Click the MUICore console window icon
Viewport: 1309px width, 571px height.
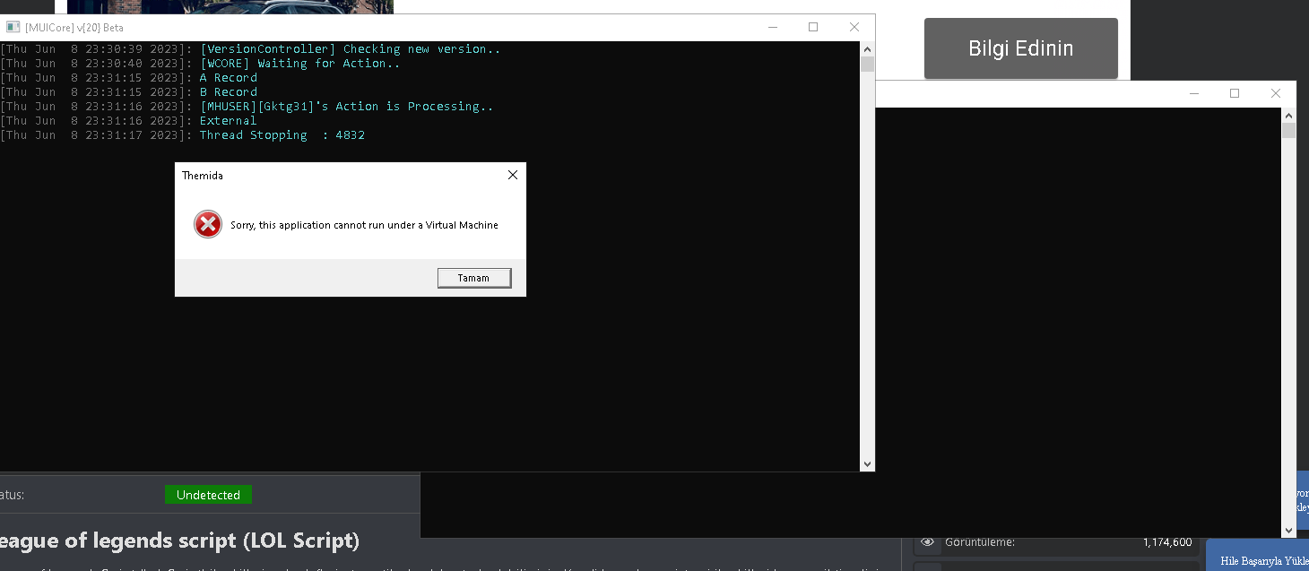tap(13, 27)
